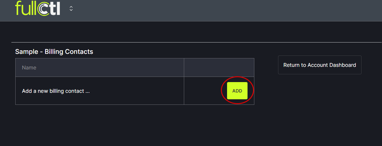Click the Name column header

pos(99,67)
